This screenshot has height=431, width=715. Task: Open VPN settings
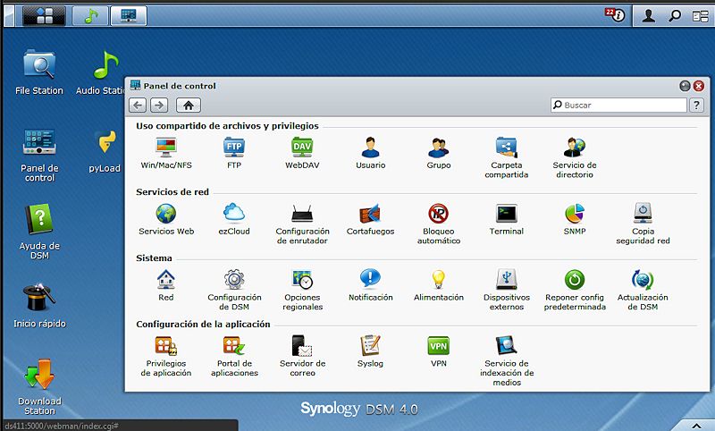coord(439,351)
